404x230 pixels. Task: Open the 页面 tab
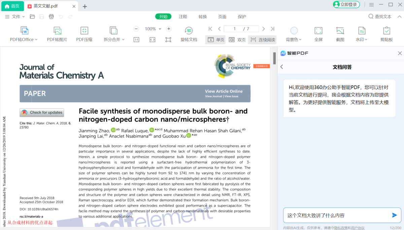(x=222, y=17)
